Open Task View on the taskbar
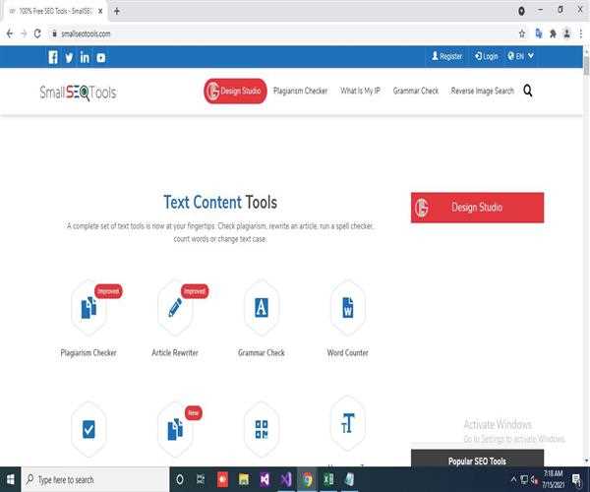Image resolution: width=590 pixels, height=492 pixels. pyautogui.click(x=201, y=479)
